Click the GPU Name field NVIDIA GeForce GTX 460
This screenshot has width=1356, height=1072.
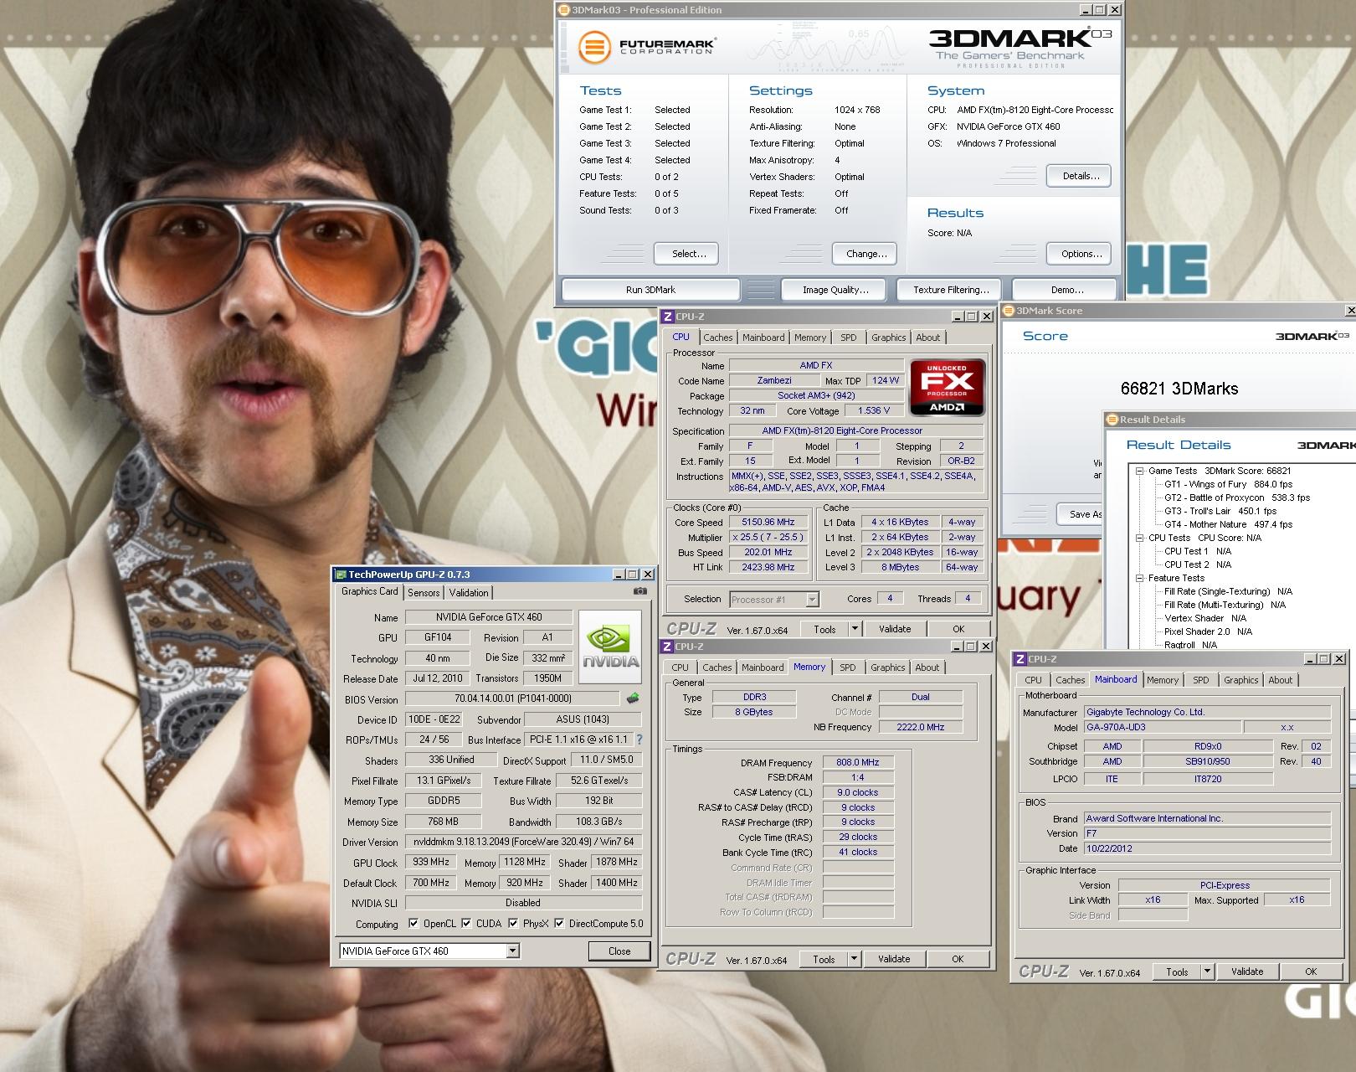coord(489,617)
